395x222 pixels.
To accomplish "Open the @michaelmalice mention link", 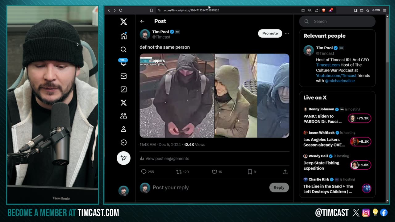I will (340, 81).
